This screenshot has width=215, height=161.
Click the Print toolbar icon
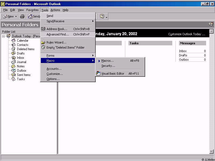click(22, 16)
